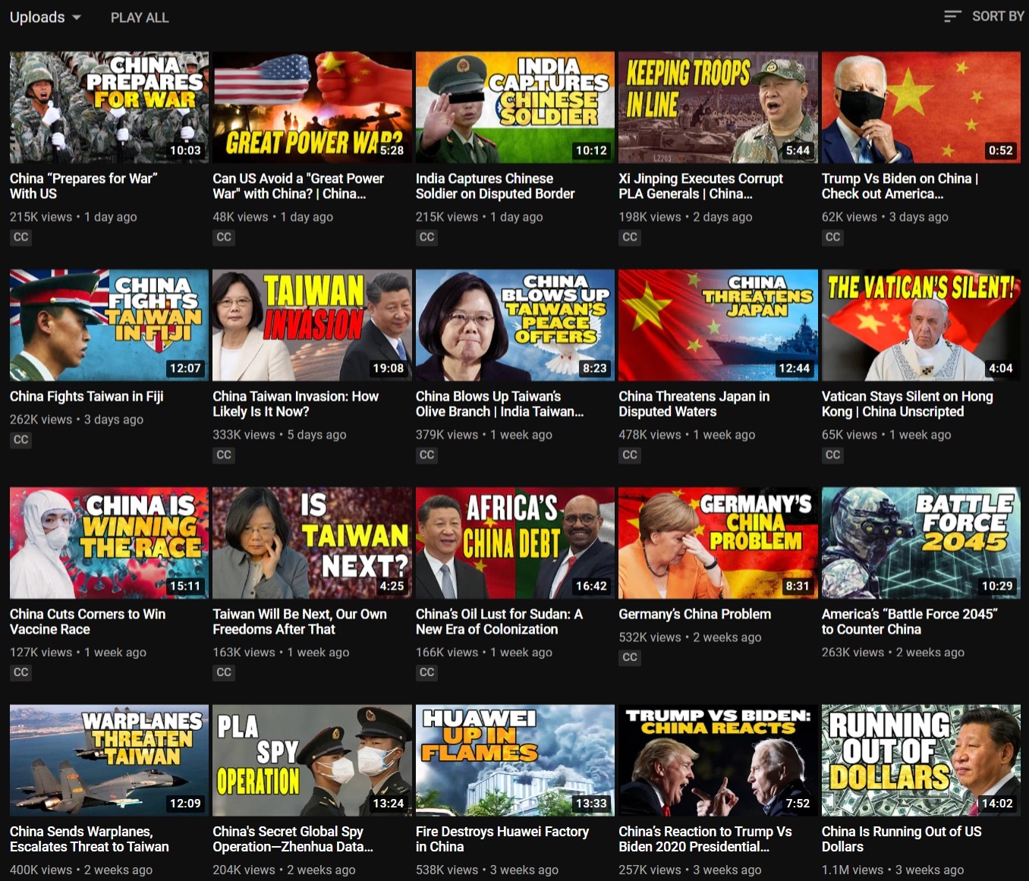Image resolution: width=1029 pixels, height=881 pixels.
Task: Click CC badge under China Blows Up Taiwan's Olive Branch
Action: pyautogui.click(x=427, y=455)
